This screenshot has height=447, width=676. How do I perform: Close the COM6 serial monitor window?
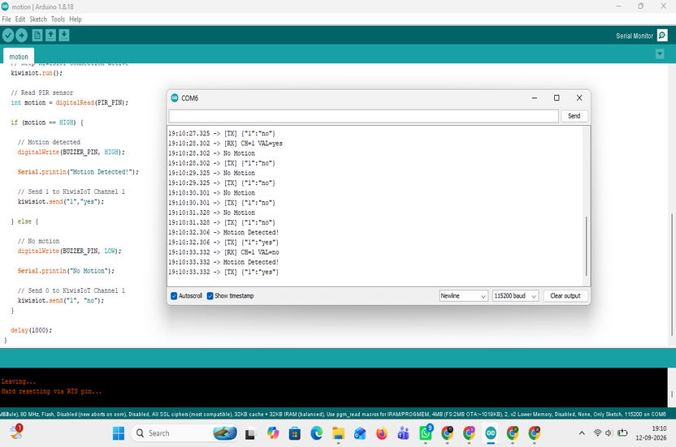[579, 97]
